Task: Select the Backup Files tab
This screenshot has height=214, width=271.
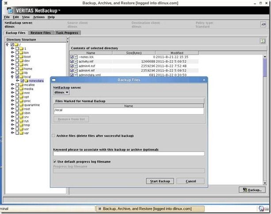Action: [15, 33]
